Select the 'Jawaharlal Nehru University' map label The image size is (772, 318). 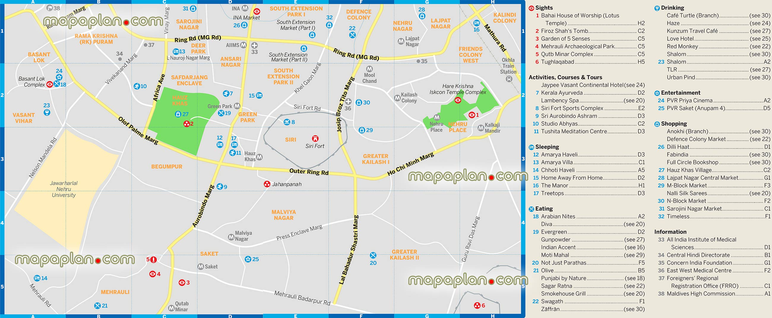coord(64,189)
